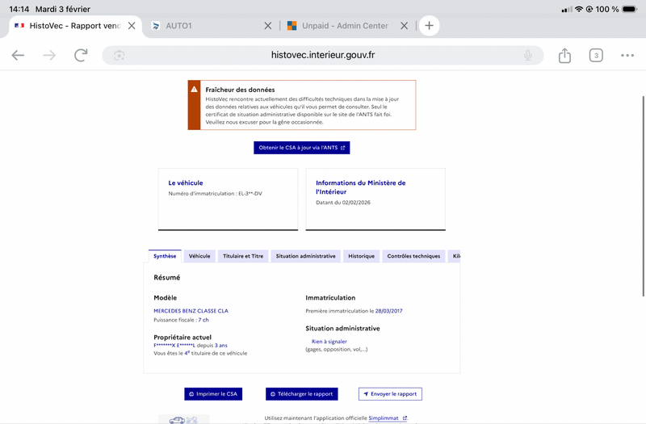
Task: Click Télécharger le rapport button
Action: pos(301,394)
